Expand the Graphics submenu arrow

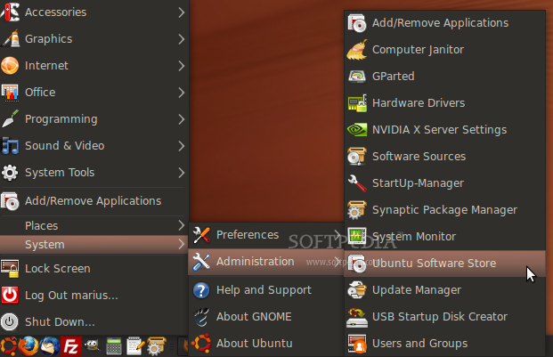coord(181,39)
